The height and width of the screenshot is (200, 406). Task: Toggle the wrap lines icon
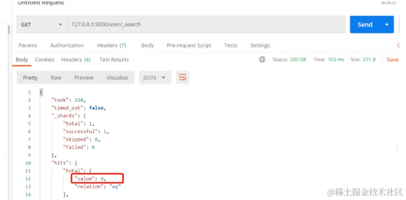pyautogui.click(x=182, y=78)
